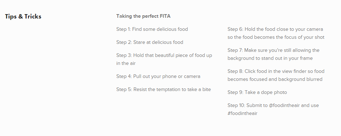Click the word Tricks in the heading
Viewport: 341px width, 136px height.
coord(33,16)
